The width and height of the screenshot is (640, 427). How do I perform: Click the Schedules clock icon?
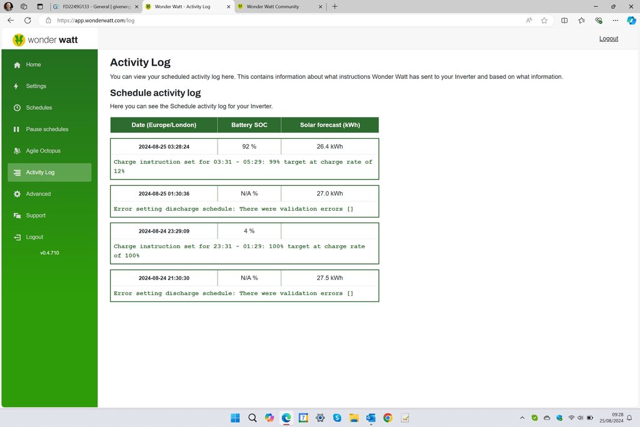(17, 108)
